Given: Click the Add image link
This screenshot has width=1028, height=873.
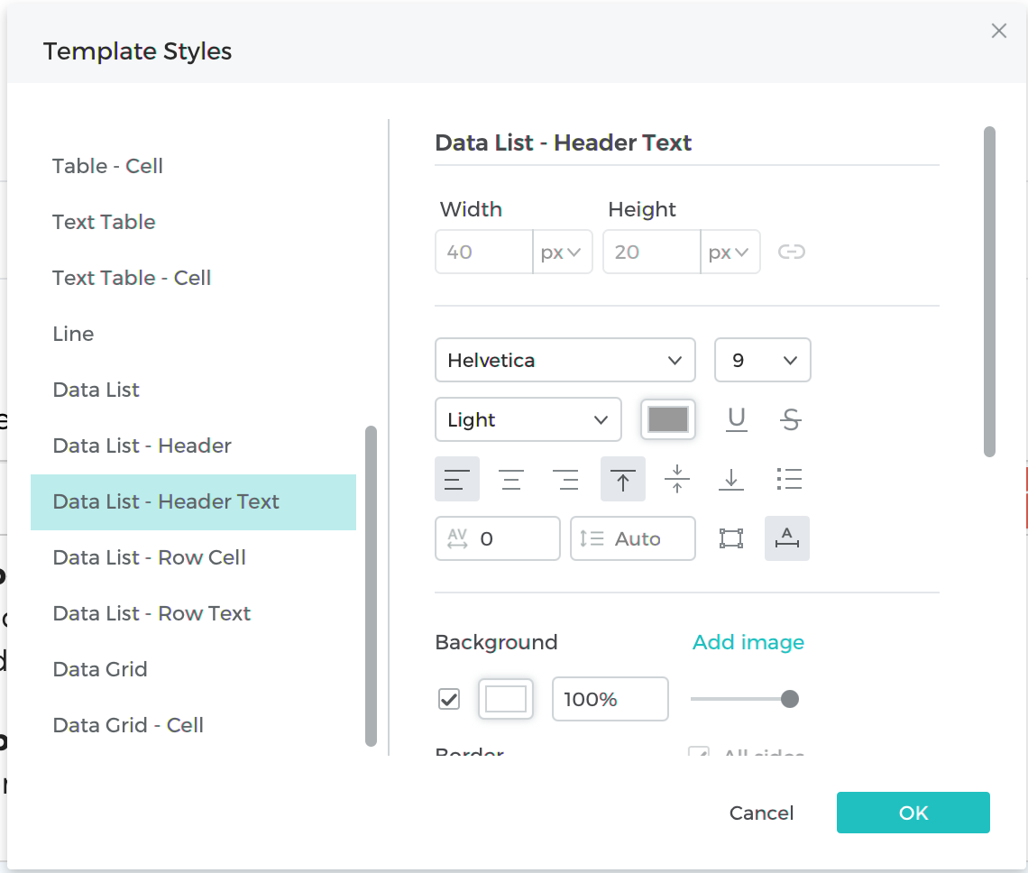Looking at the screenshot, I should [748, 642].
